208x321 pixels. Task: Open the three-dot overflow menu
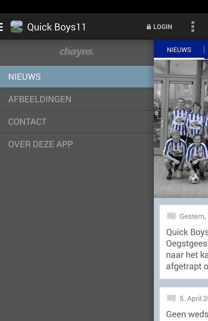[193, 27]
